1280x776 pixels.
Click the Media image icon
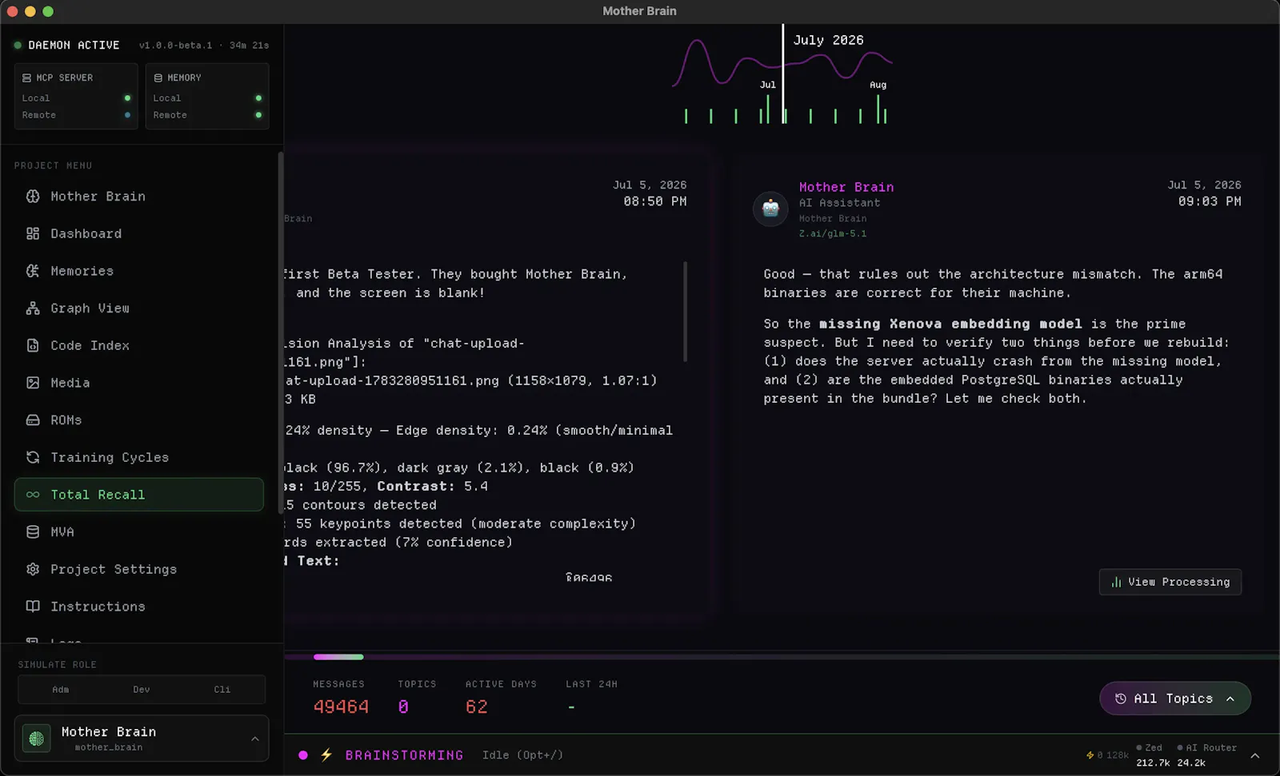33,383
